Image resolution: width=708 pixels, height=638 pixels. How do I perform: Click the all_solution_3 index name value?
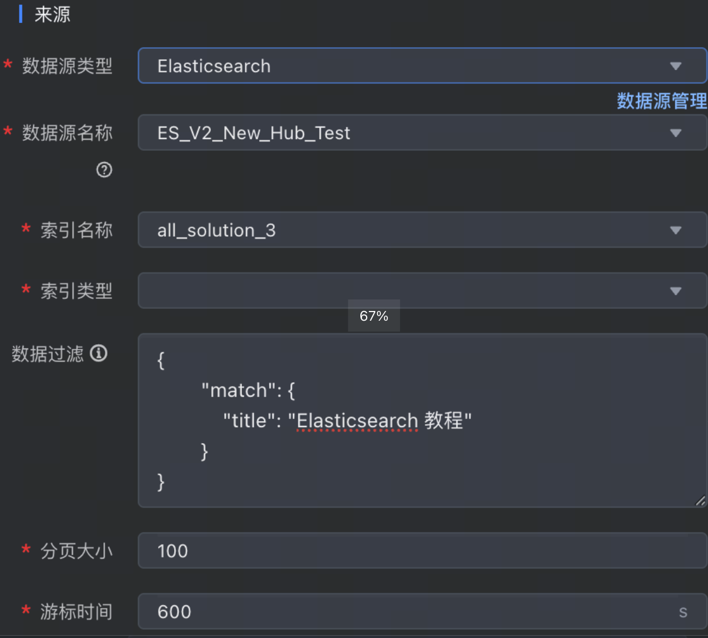point(217,230)
